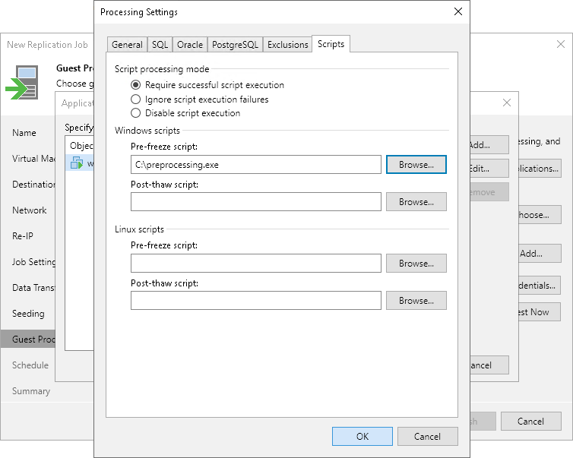Screen dimensions: 573x458
Task: Go to Name step in wizard
Action: click(24, 133)
